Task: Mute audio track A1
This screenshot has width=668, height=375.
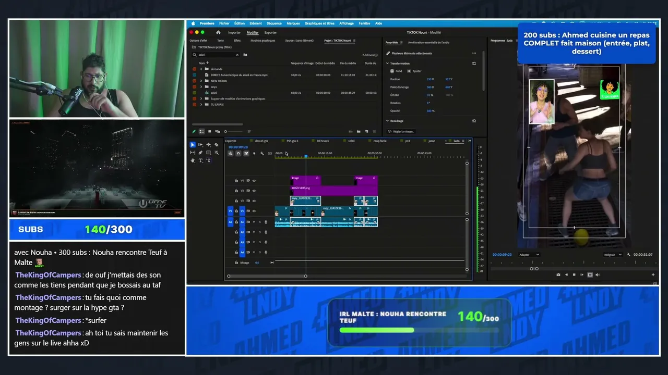Action: [x=254, y=222]
